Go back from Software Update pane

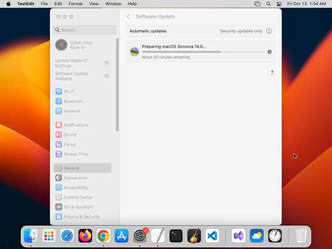pos(128,17)
